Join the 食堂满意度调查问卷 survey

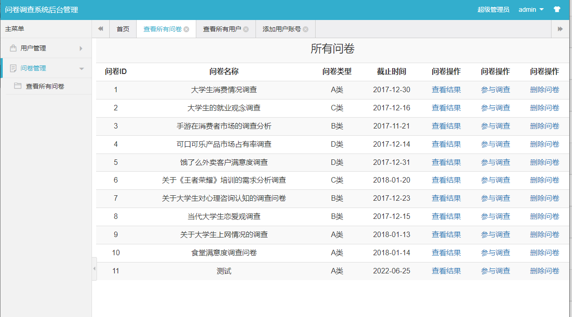pyautogui.click(x=495, y=253)
